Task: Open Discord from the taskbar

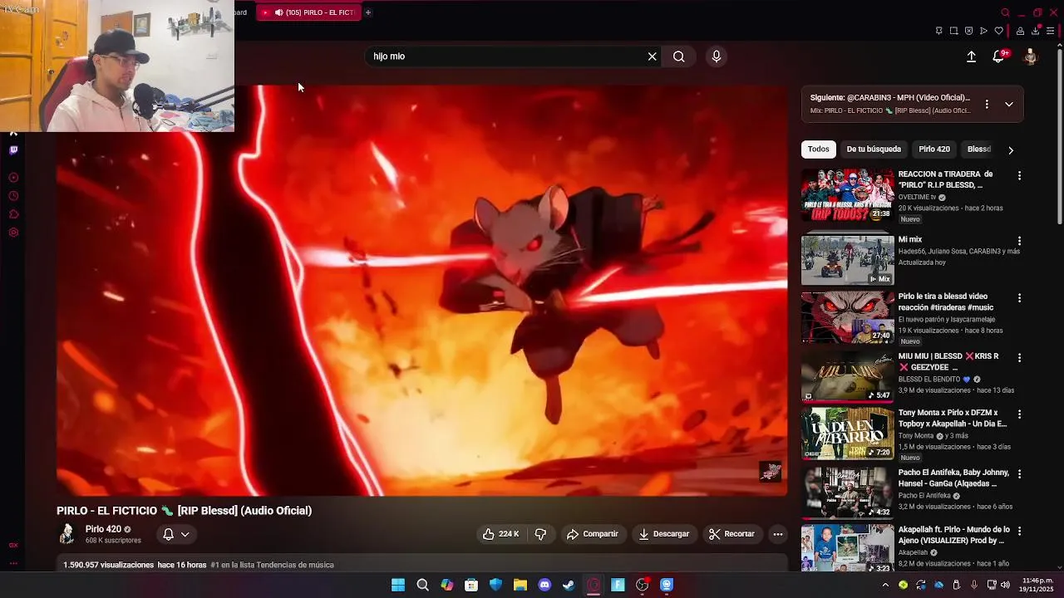Action: tap(544, 585)
